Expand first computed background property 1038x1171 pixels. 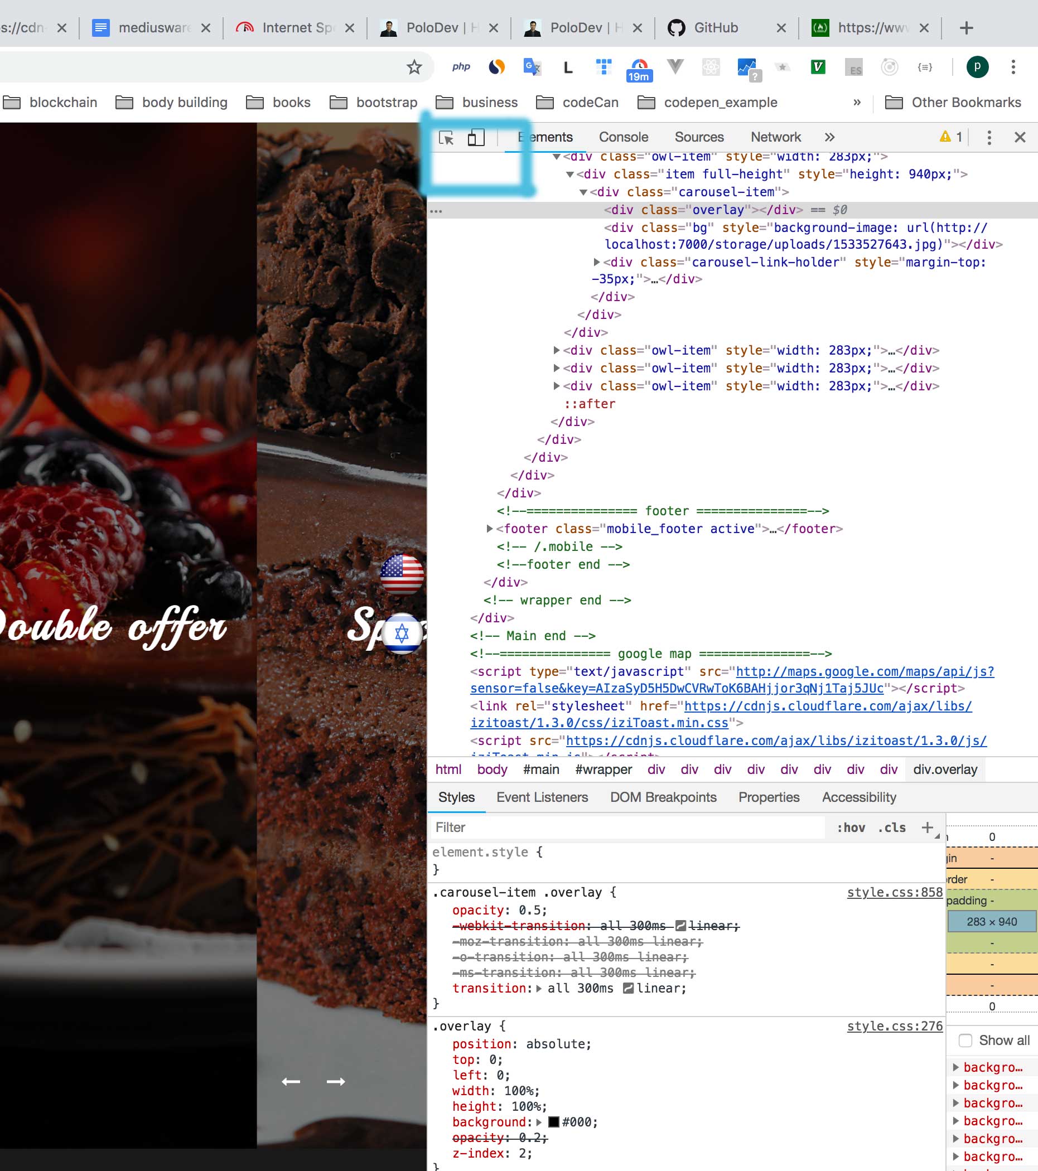pyautogui.click(x=955, y=1067)
